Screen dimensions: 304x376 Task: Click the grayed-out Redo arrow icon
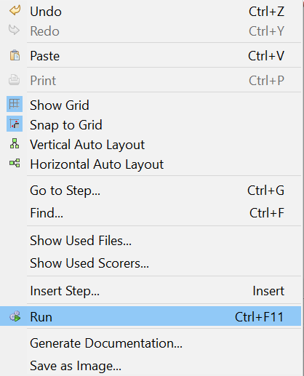click(14, 31)
